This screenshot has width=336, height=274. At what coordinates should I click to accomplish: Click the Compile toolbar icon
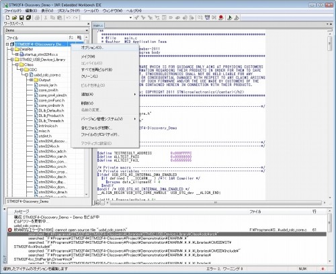[x=200, y=17]
